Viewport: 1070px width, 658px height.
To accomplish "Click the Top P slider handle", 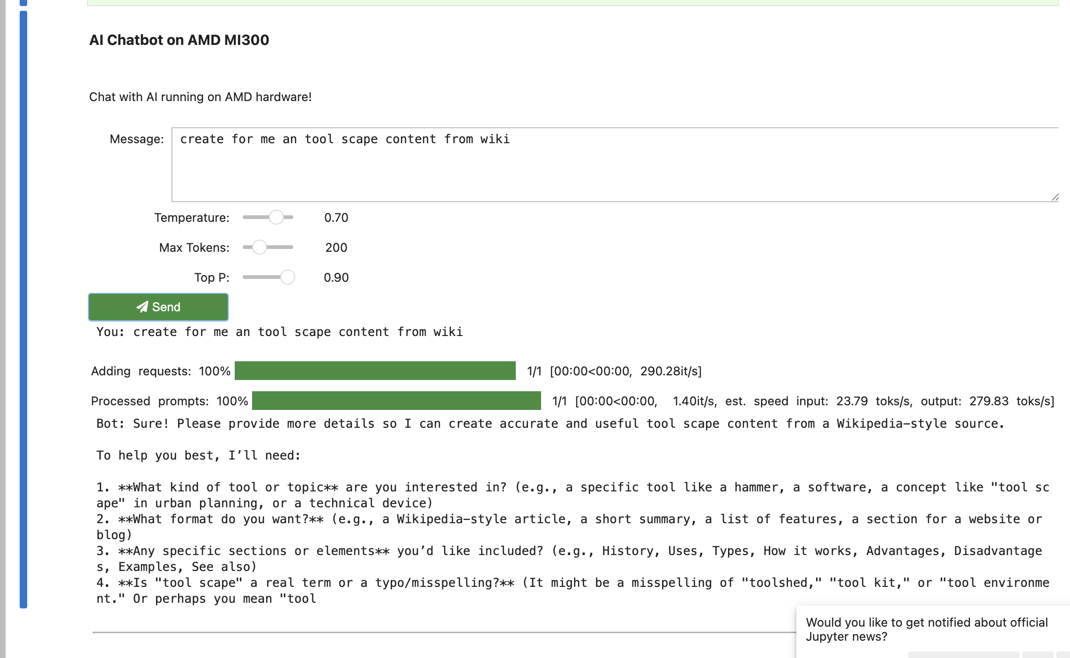I will point(288,277).
